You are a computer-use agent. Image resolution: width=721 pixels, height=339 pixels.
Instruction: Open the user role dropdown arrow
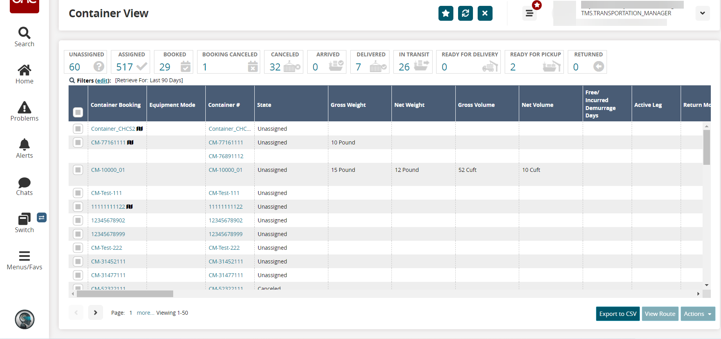[702, 13]
